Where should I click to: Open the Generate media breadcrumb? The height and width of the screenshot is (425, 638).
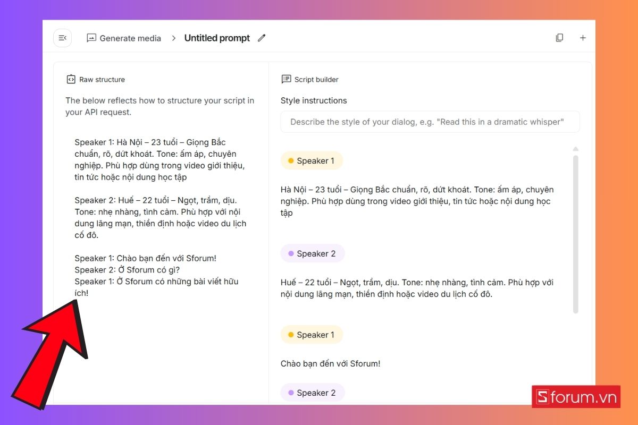[x=130, y=38]
